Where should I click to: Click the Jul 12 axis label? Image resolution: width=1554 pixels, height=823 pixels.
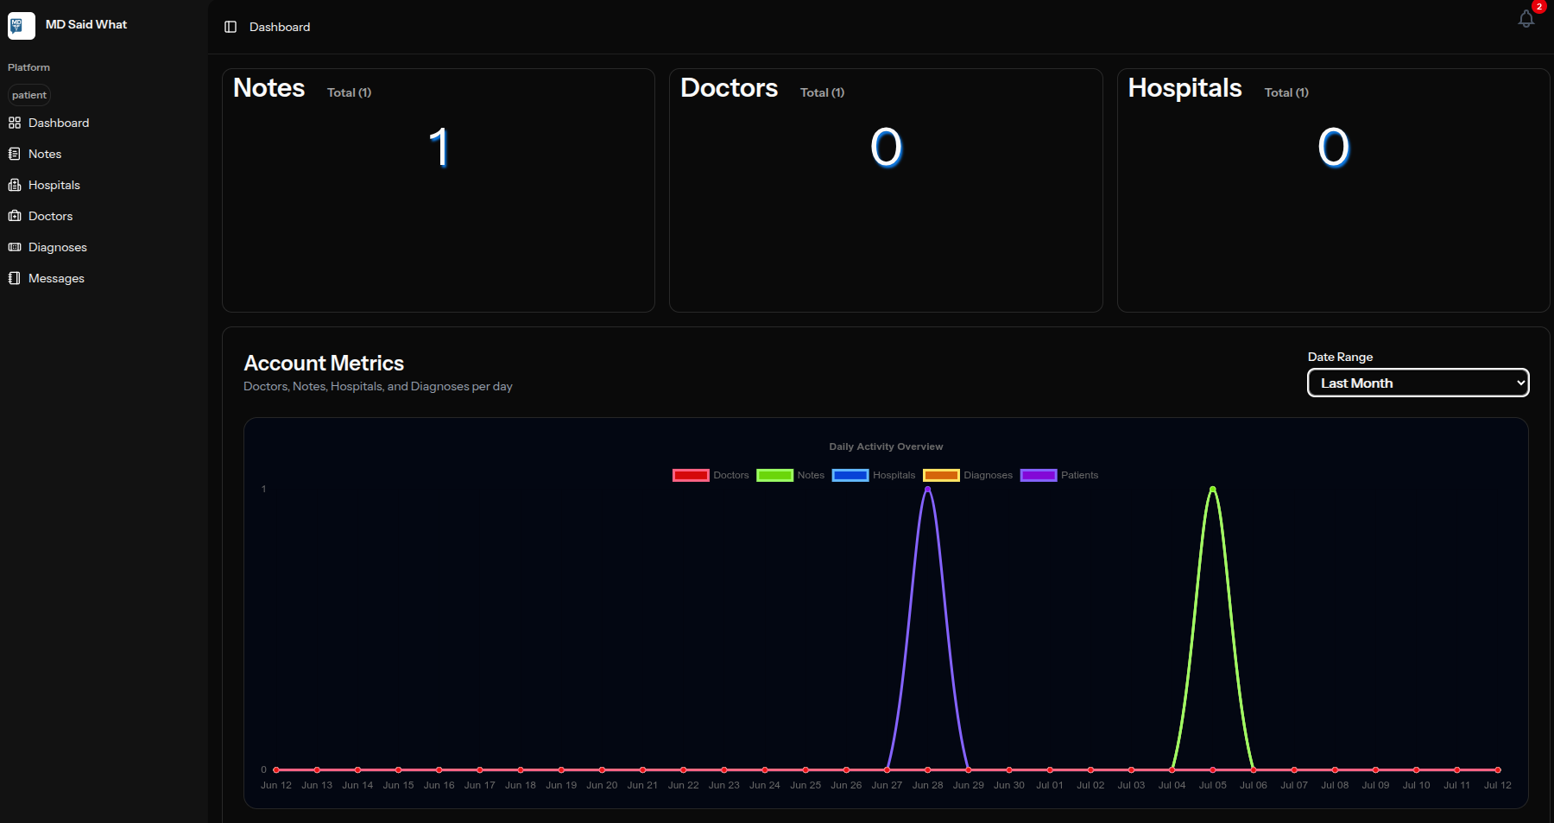(1498, 785)
